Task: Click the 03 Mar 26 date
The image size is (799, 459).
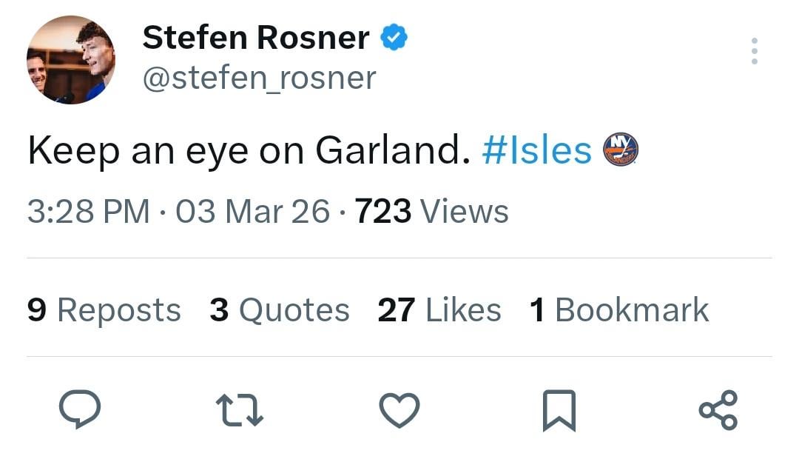Action: click(x=253, y=212)
